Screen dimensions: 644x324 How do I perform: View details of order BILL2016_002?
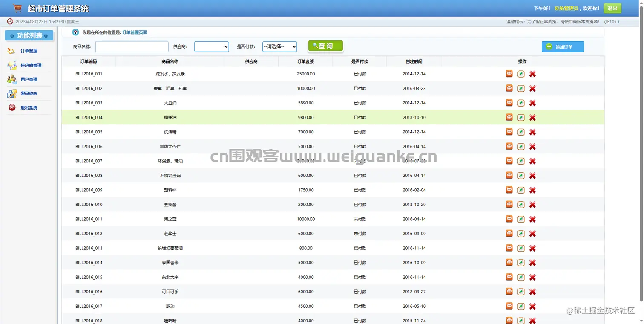click(509, 88)
